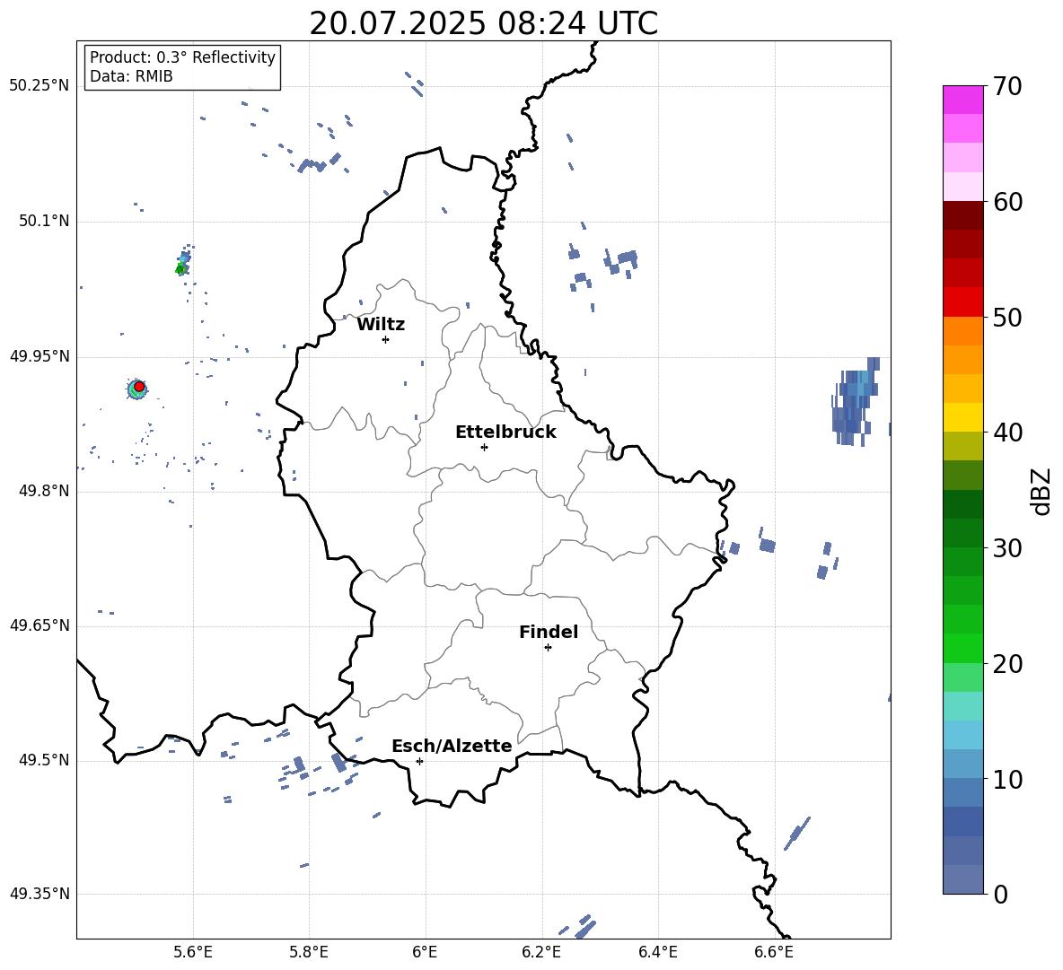Click the 6.6°E longitude label
Image resolution: width=1063 pixels, height=970 pixels.
pyautogui.click(x=774, y=952)
